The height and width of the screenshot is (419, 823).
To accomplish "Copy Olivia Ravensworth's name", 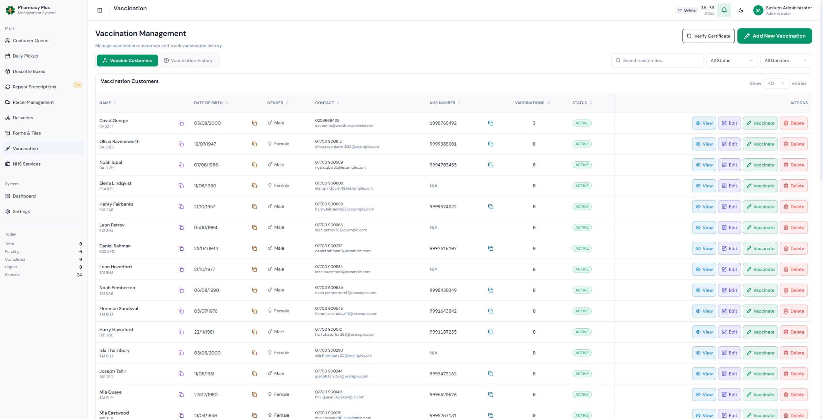I will [x=181, y=144].
